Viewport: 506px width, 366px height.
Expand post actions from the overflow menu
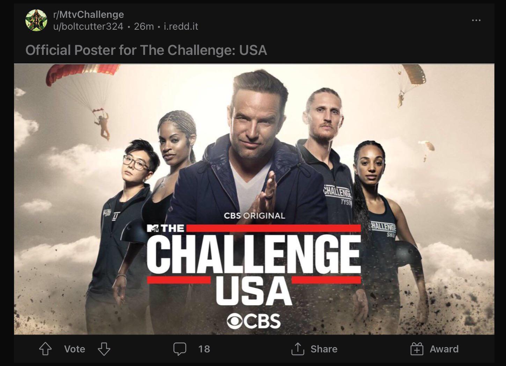pos(476,20)
